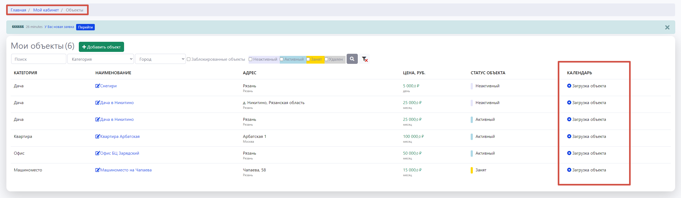Expand the Город dropdown list
Image resolution: width=681 pixels, height=198 pixels.
pyautogui.click(x=160, y=59)
